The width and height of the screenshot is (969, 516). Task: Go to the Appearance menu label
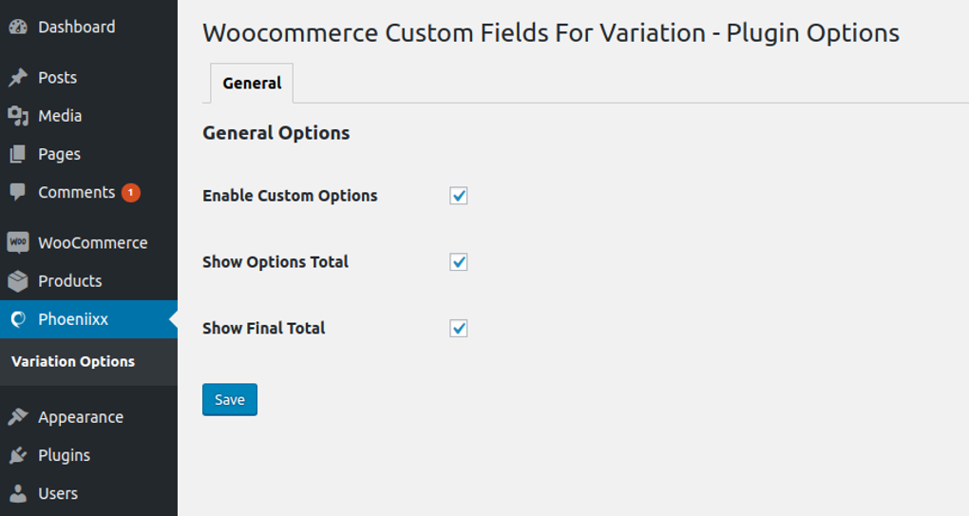tap(81, 417)
